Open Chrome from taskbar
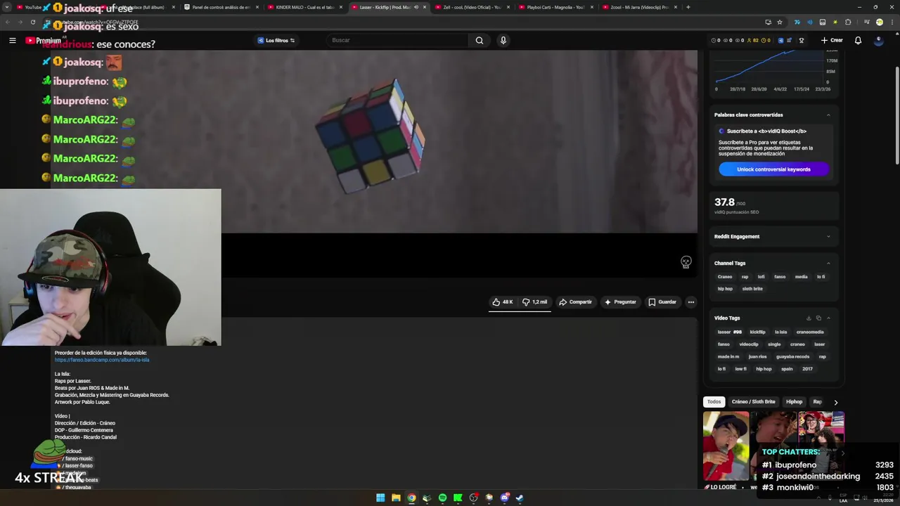Viewport: 900px width, 506px height. (x=411, y=498)
